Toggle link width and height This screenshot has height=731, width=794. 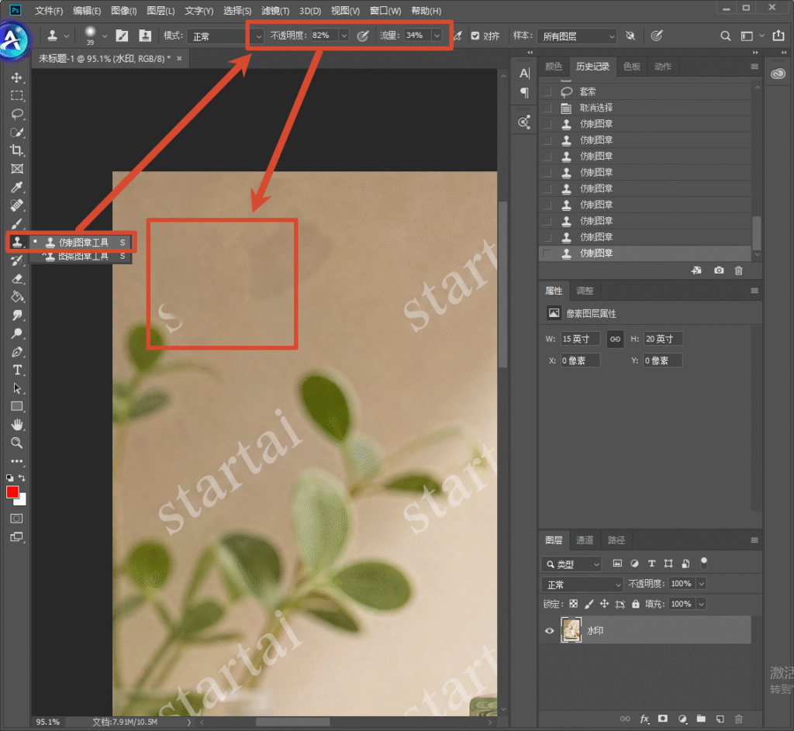615,339
